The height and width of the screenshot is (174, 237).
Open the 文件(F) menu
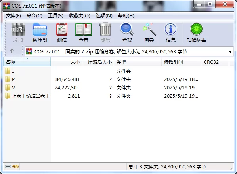(x=13, y=16)
